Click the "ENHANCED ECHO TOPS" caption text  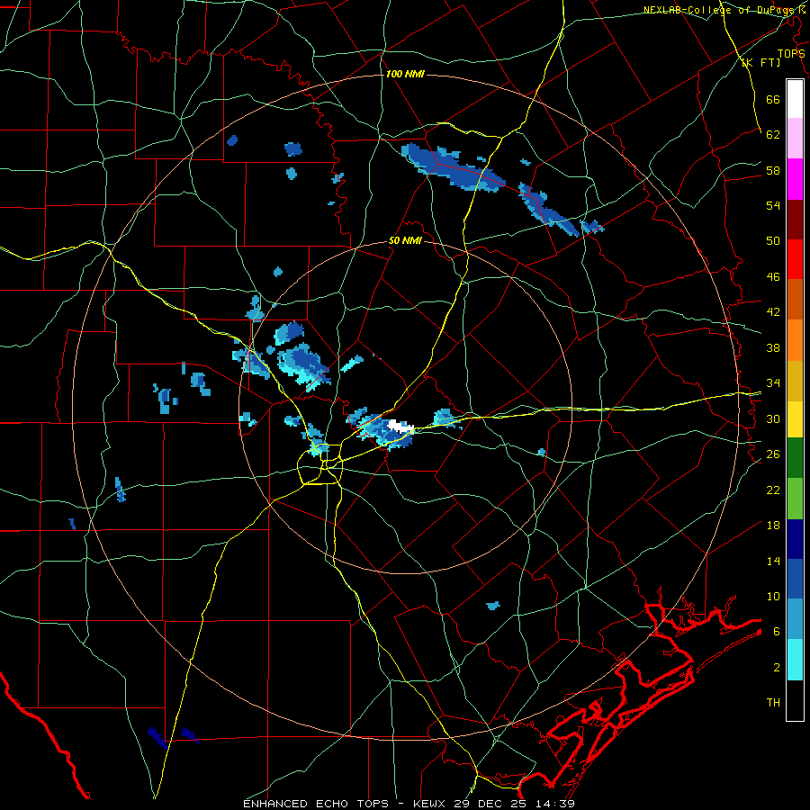[x=316, y=804]
